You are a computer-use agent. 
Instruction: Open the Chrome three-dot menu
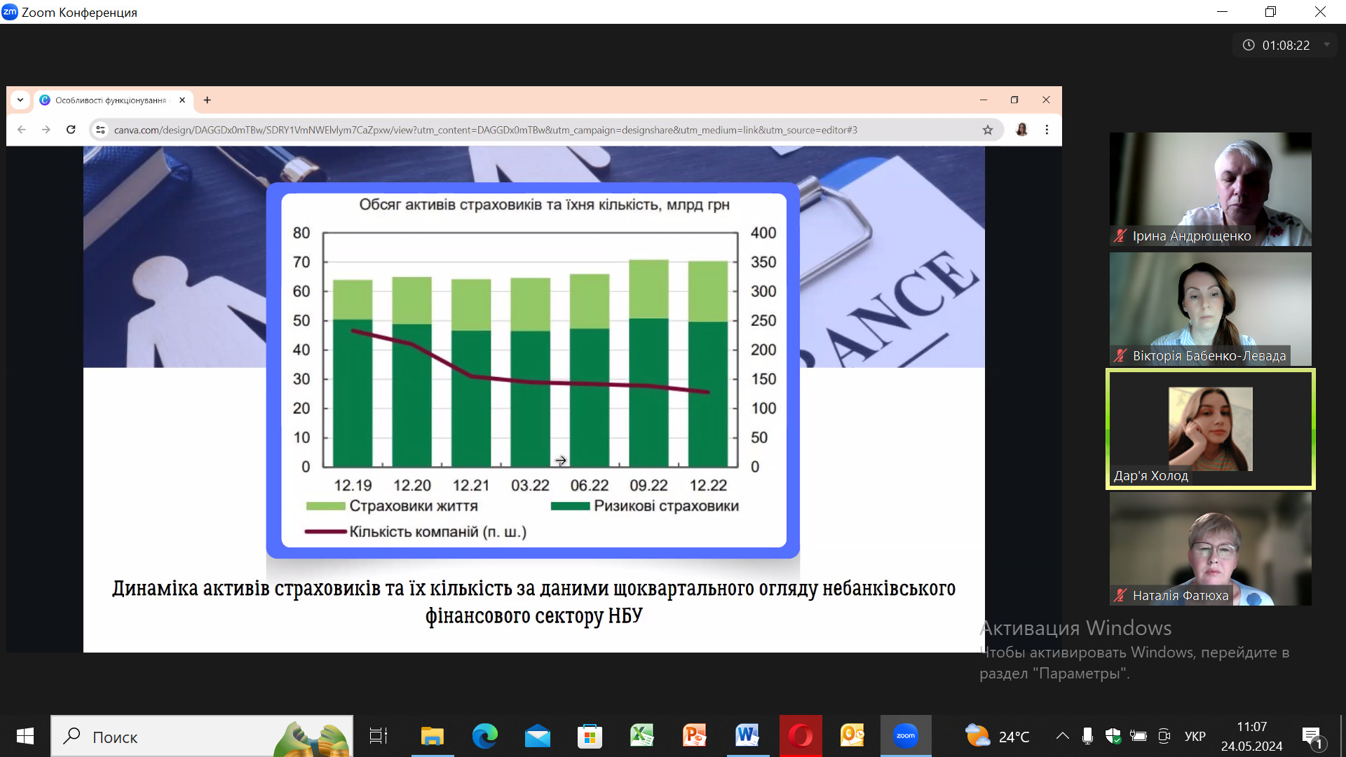pos(1047,130)
